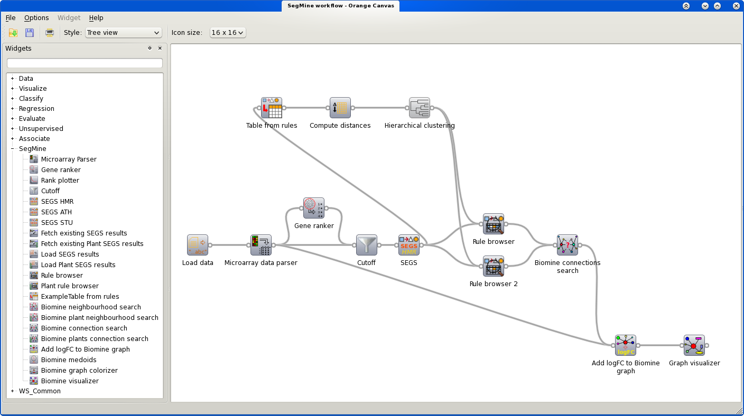The height and width of the screenshot is (416, 744).
Task: Click the Load data node icon
Action: point(198,245)
